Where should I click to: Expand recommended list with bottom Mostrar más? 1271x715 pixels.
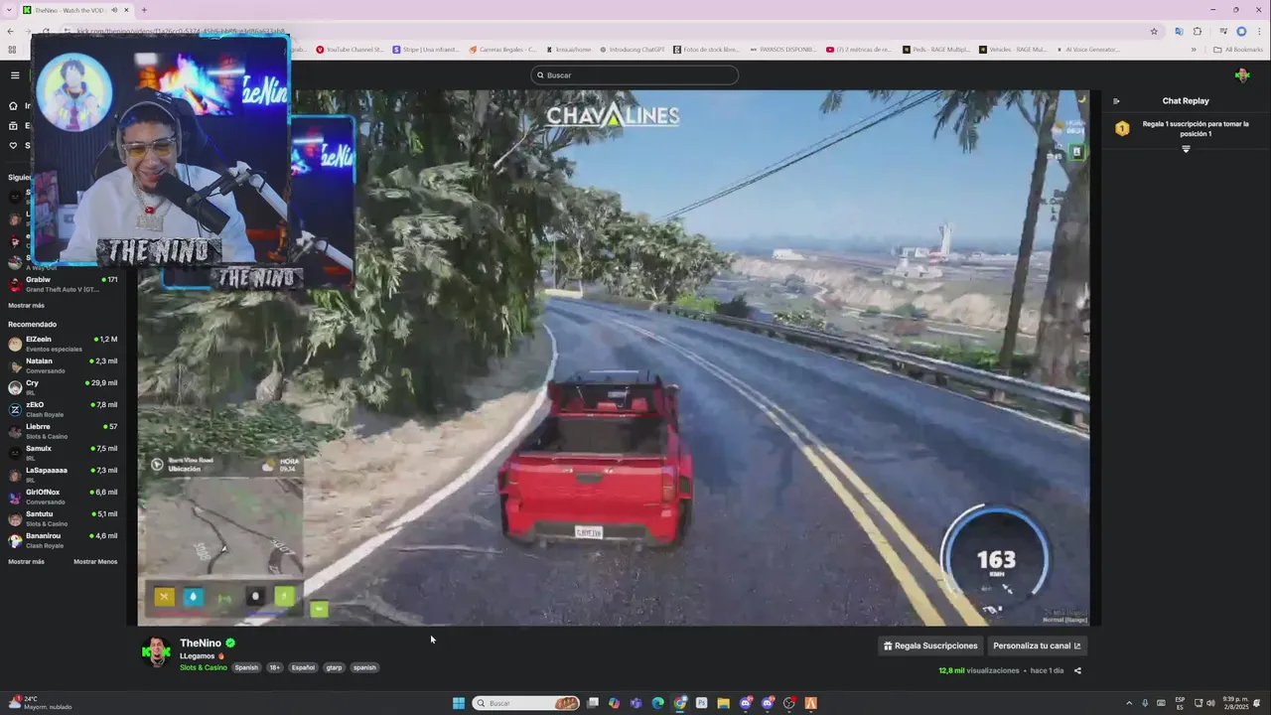pyautogui.click(x=26, y=562)
